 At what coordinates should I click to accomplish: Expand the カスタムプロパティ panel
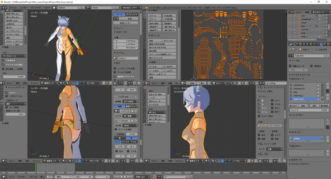[300, 164]
